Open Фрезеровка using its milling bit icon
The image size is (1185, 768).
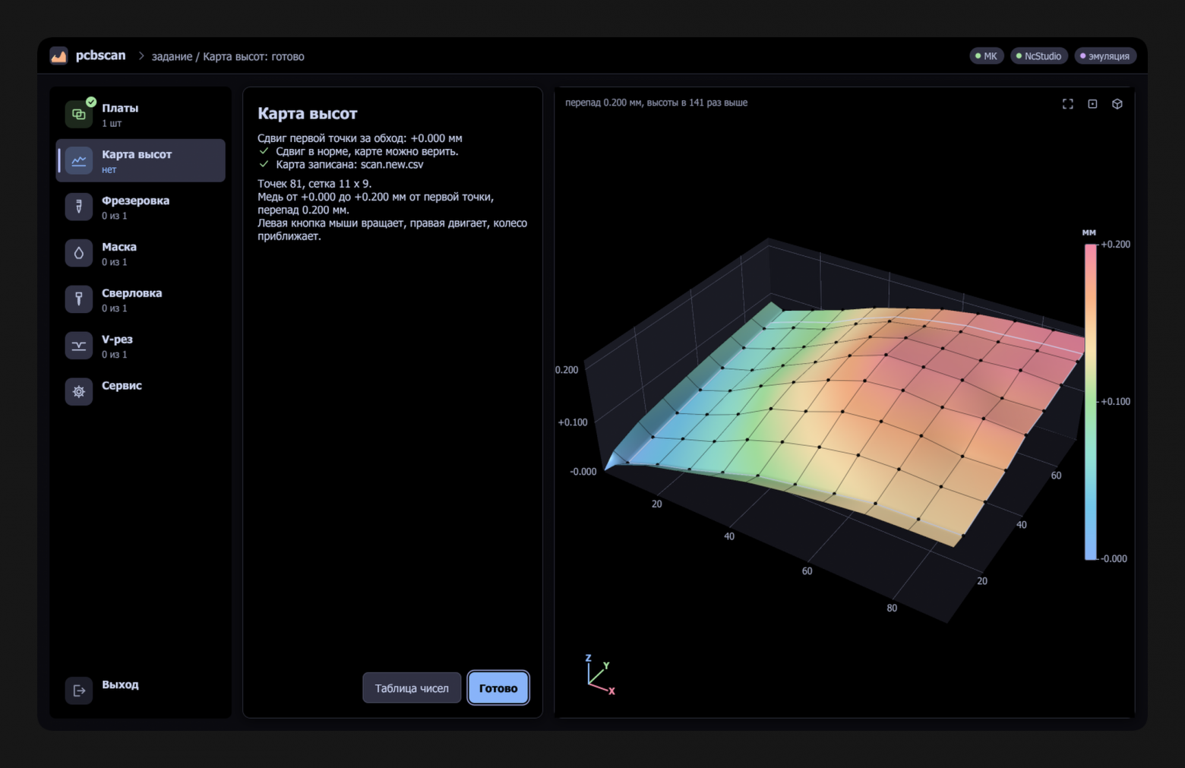[79, 207]
